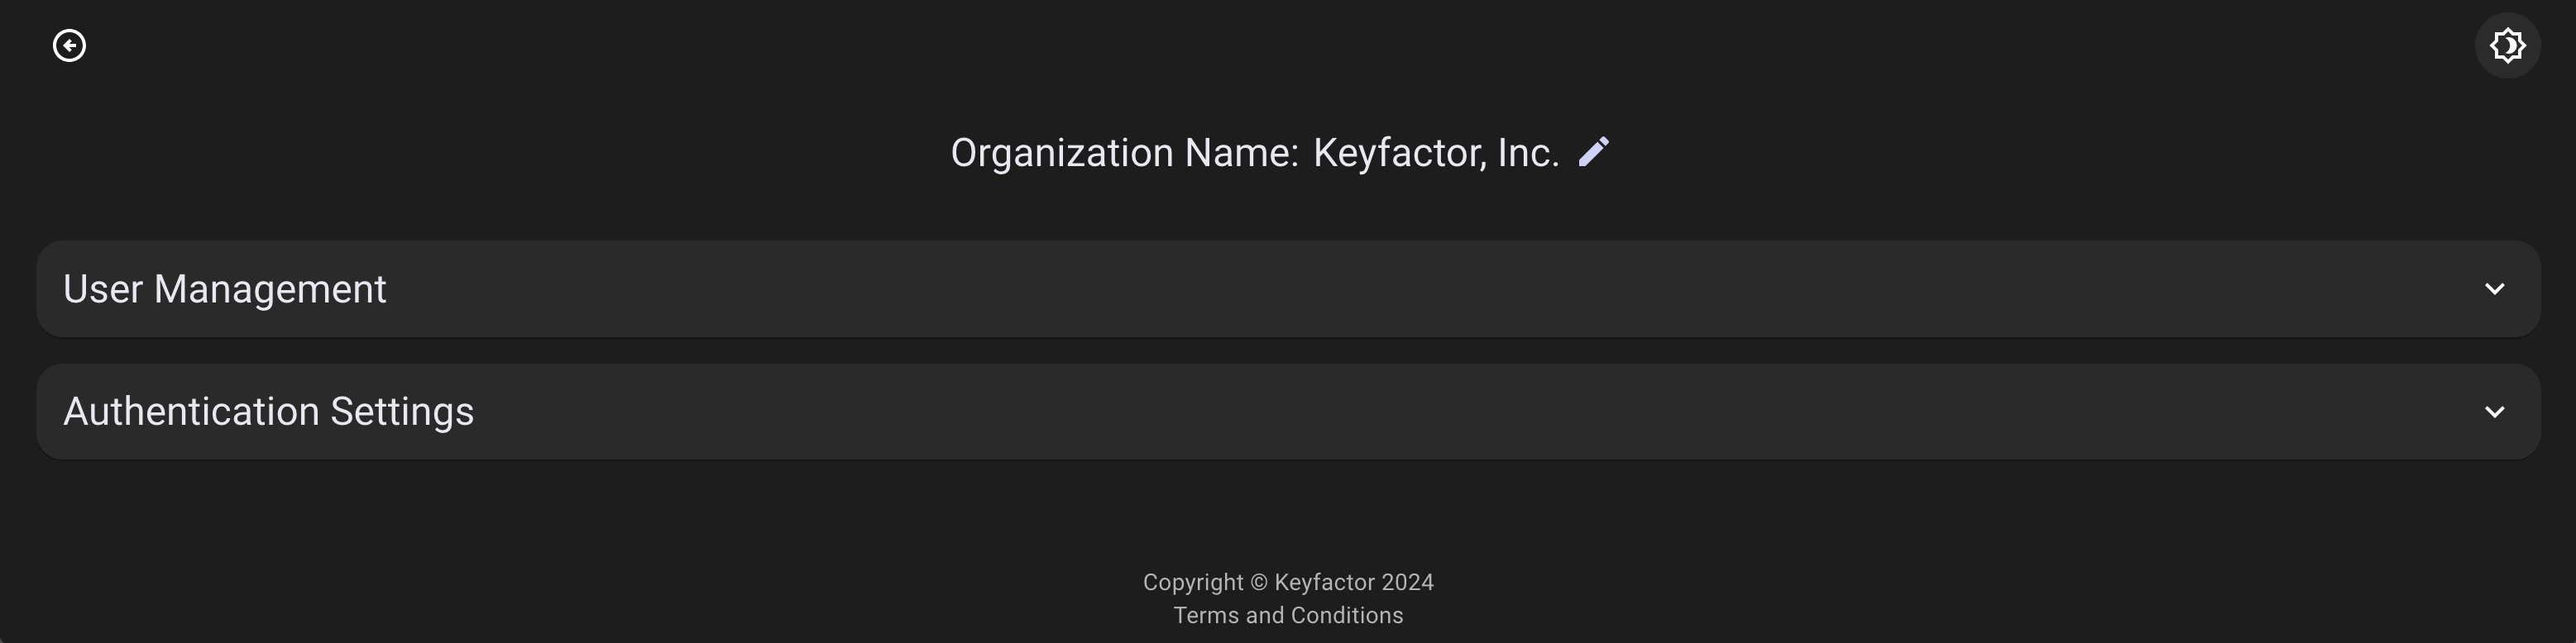Toggle the light/dark theme icon
This screenshot has width=2576, height=643.
pos(2507,46)
